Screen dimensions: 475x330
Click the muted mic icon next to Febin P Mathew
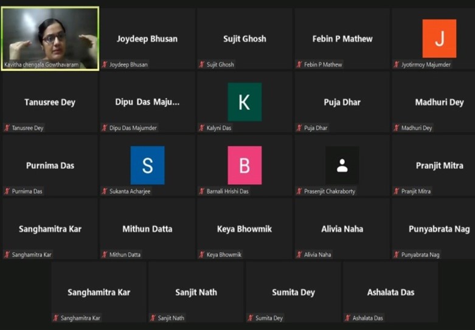click(299, 64)
